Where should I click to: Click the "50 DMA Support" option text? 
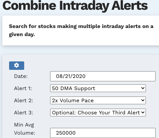[74, 88]
